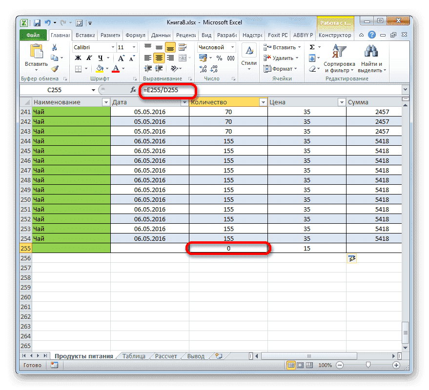429x390 pixels.
Task: Click the Найти и выделить binoculars icon
Action: (370, 50)
